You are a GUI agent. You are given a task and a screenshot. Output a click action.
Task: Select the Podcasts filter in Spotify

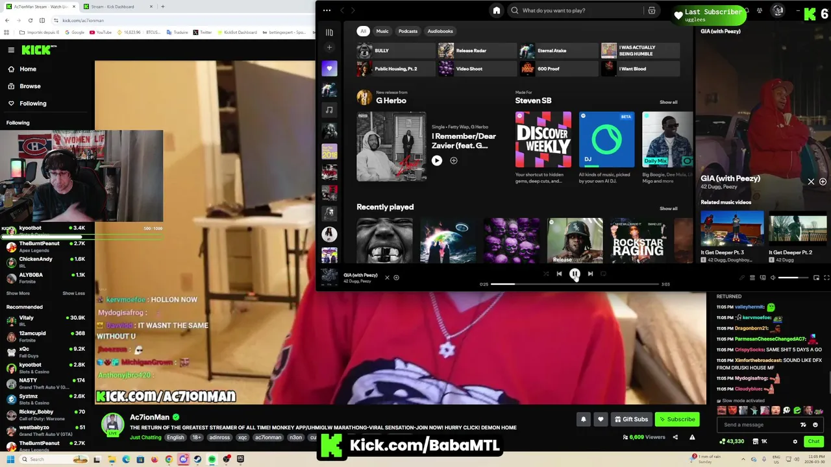408,31
